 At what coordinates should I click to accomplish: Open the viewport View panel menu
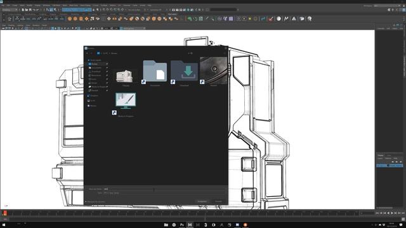4,25
